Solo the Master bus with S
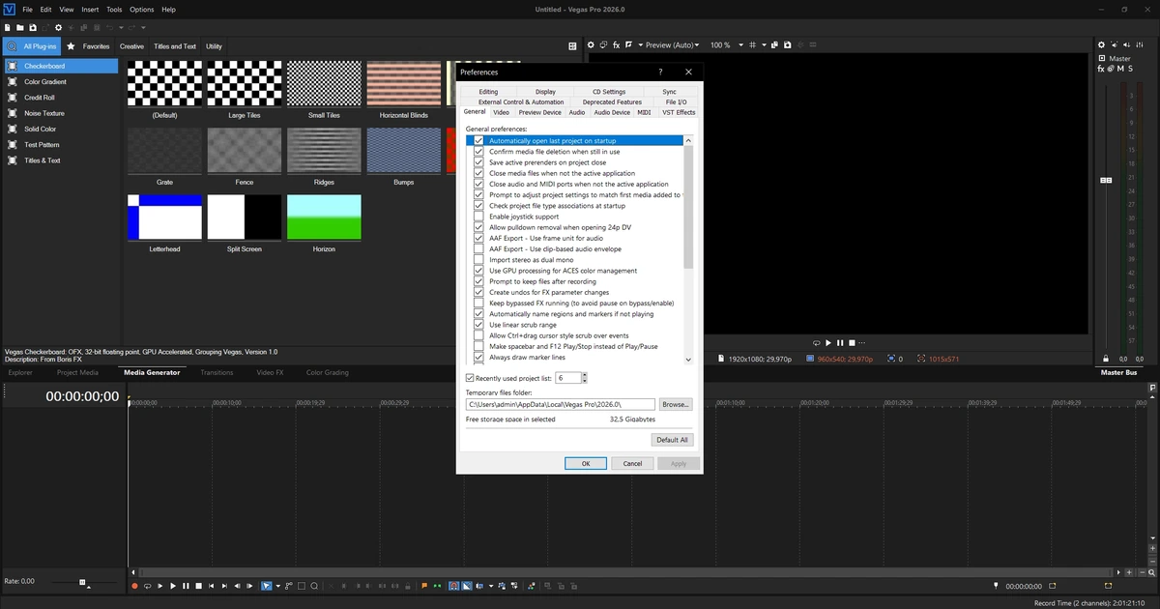Screen dimensions: 1160x609 (1129, 69)
